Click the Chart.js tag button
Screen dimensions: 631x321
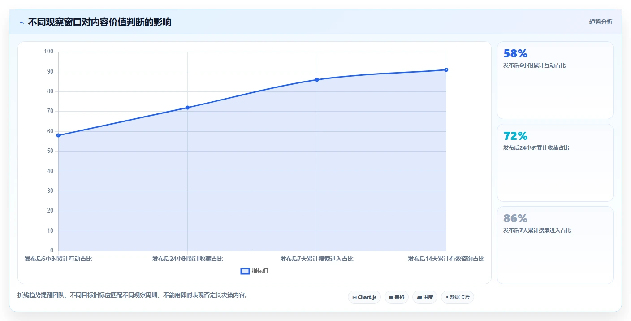click(x=364, y=297)
